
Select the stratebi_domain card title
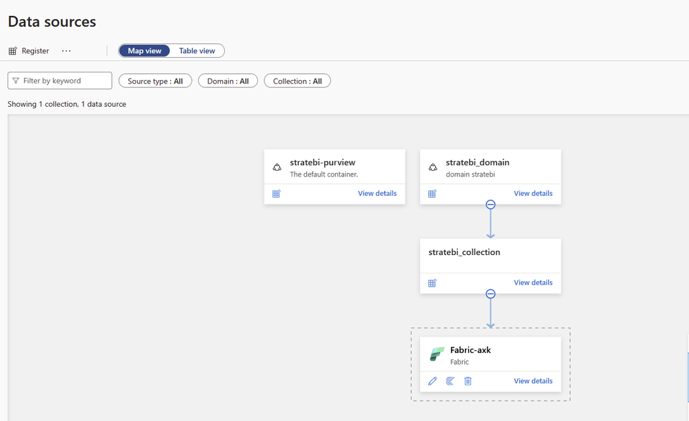[x=478, y=163]
